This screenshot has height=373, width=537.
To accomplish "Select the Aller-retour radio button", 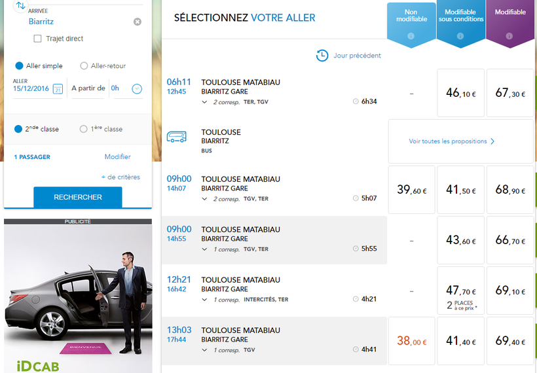I will pyautogui.click(x=84, y=66).
